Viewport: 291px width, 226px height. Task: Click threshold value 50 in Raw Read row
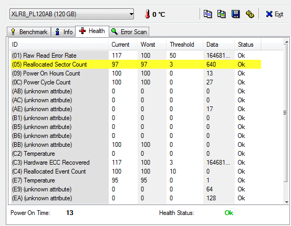click(173, 56)
